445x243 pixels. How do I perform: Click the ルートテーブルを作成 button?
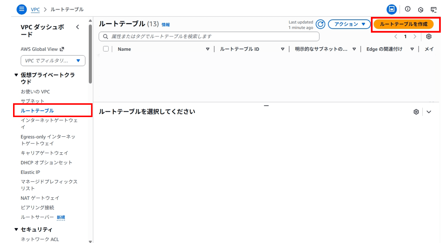coord(403,24)
